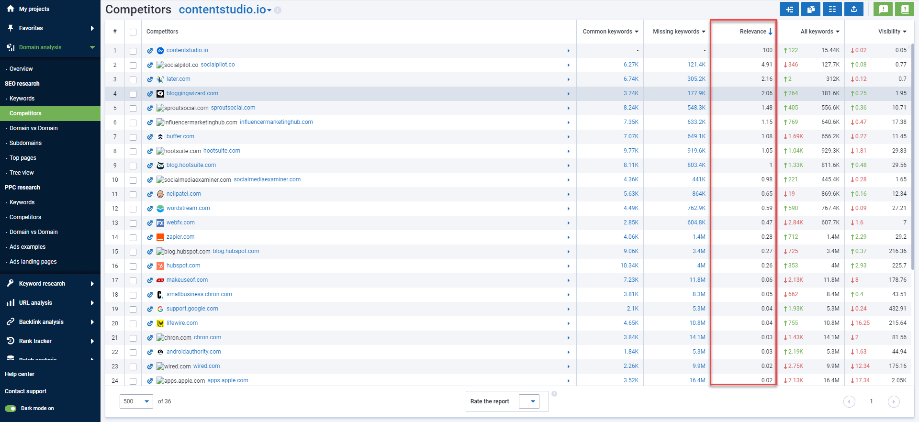This screenshot has width=919, height=422.
Task: Open external link icon for hubspot.com row
Action: [150, 266]
